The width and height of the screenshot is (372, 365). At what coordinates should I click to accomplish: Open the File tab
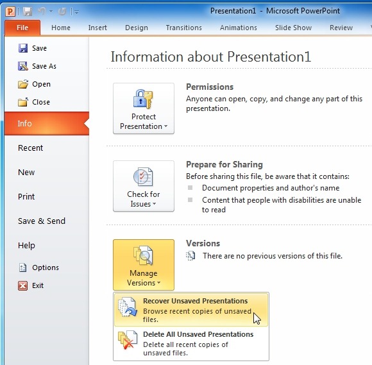22,28
